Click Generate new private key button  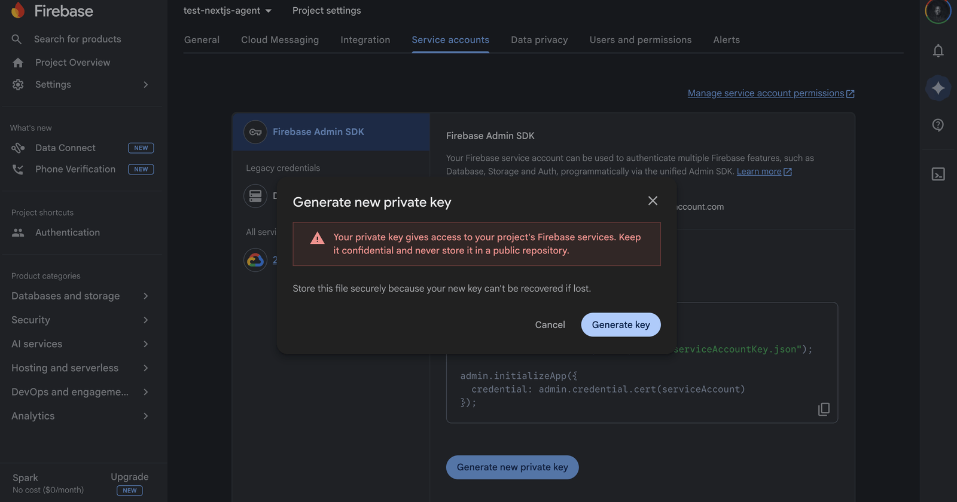[x=512, y=467]
